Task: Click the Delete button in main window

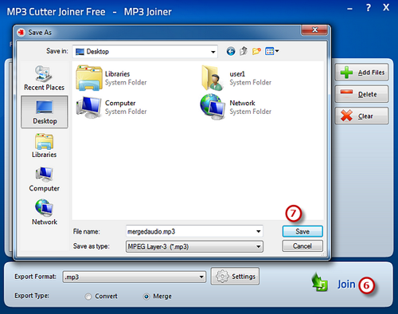Action: point(361,94)
